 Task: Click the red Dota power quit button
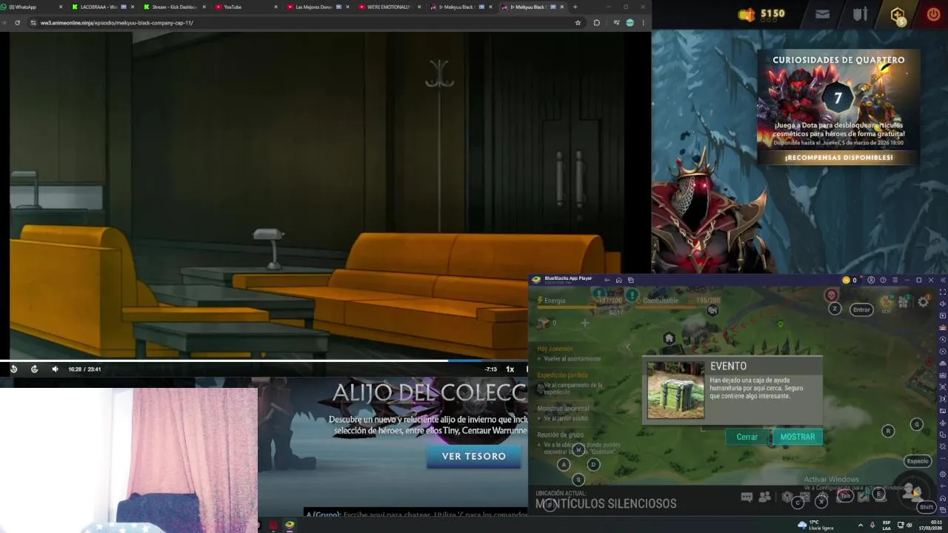(x=933, y=13)
